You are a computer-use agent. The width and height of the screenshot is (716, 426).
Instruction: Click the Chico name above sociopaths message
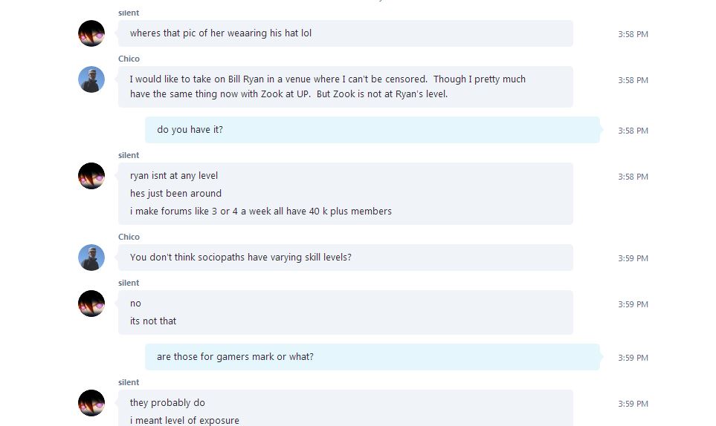tap(129, 237)
